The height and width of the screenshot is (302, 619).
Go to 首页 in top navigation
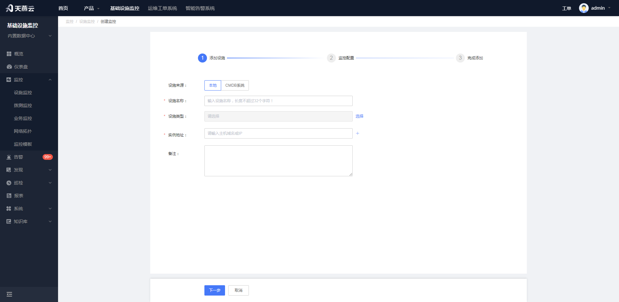(x=63, y=8)
